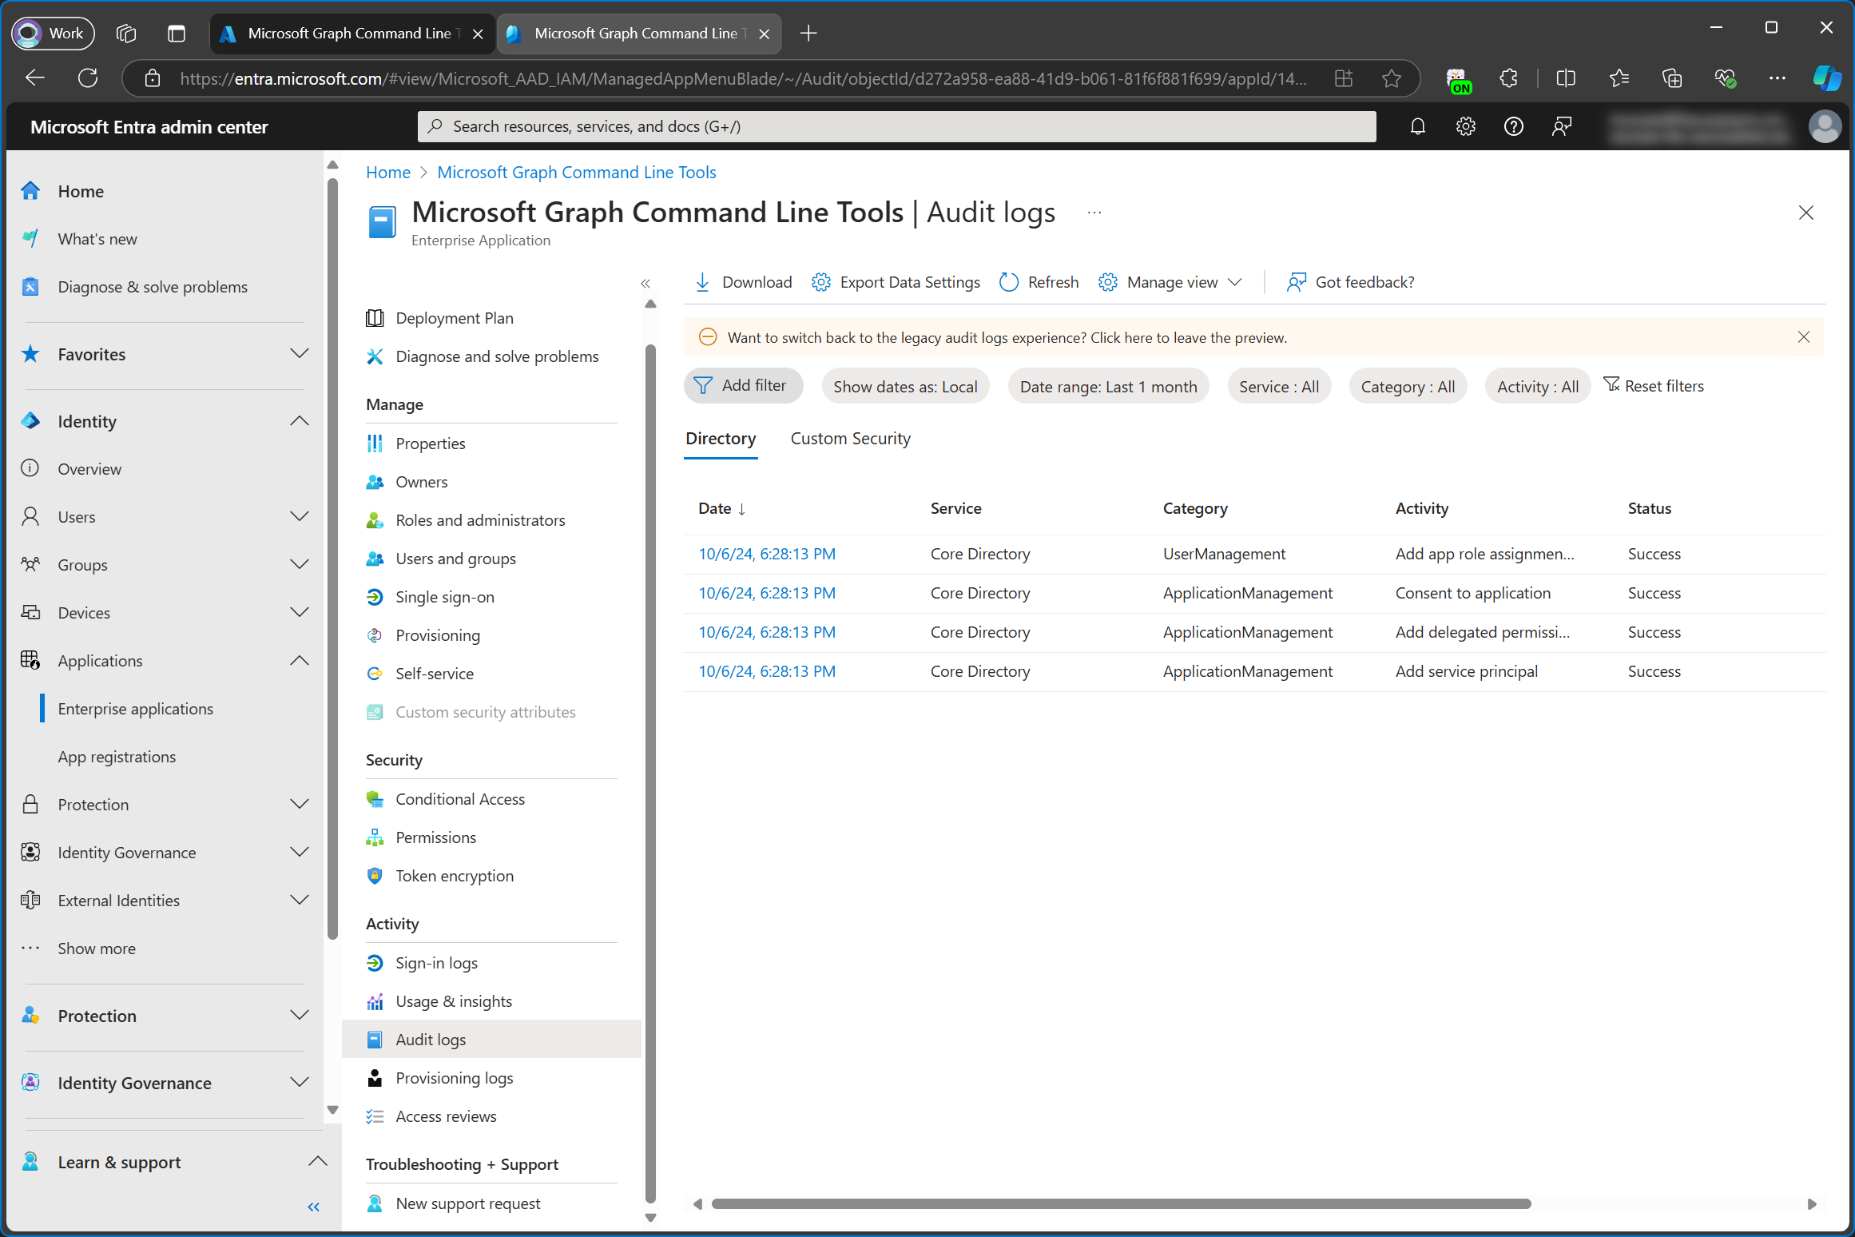Image resolution: width=1855 pixels, height=1237 pixels.
Task: Open the Service filter dropdown
Action: click(1277, 387)
